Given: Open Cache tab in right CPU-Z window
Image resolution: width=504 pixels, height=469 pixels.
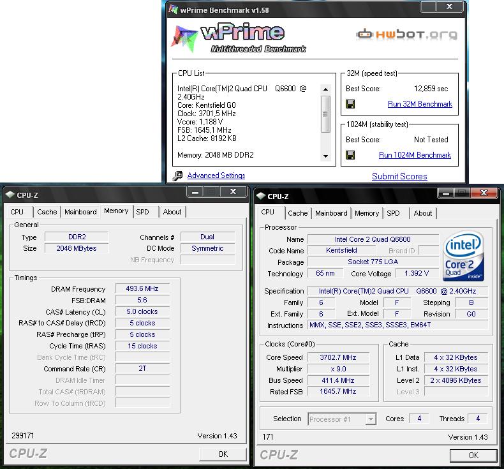Looking at the screenshot, I should (x=298, y=213).
